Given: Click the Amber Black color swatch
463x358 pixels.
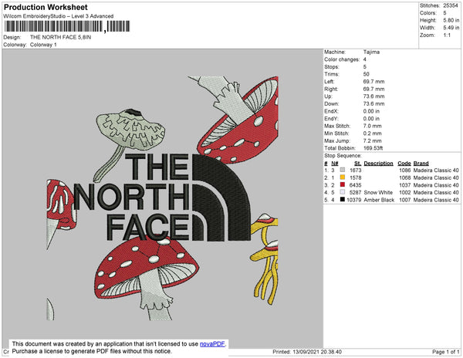Looking at the screenshot, I should click(343, 200).
